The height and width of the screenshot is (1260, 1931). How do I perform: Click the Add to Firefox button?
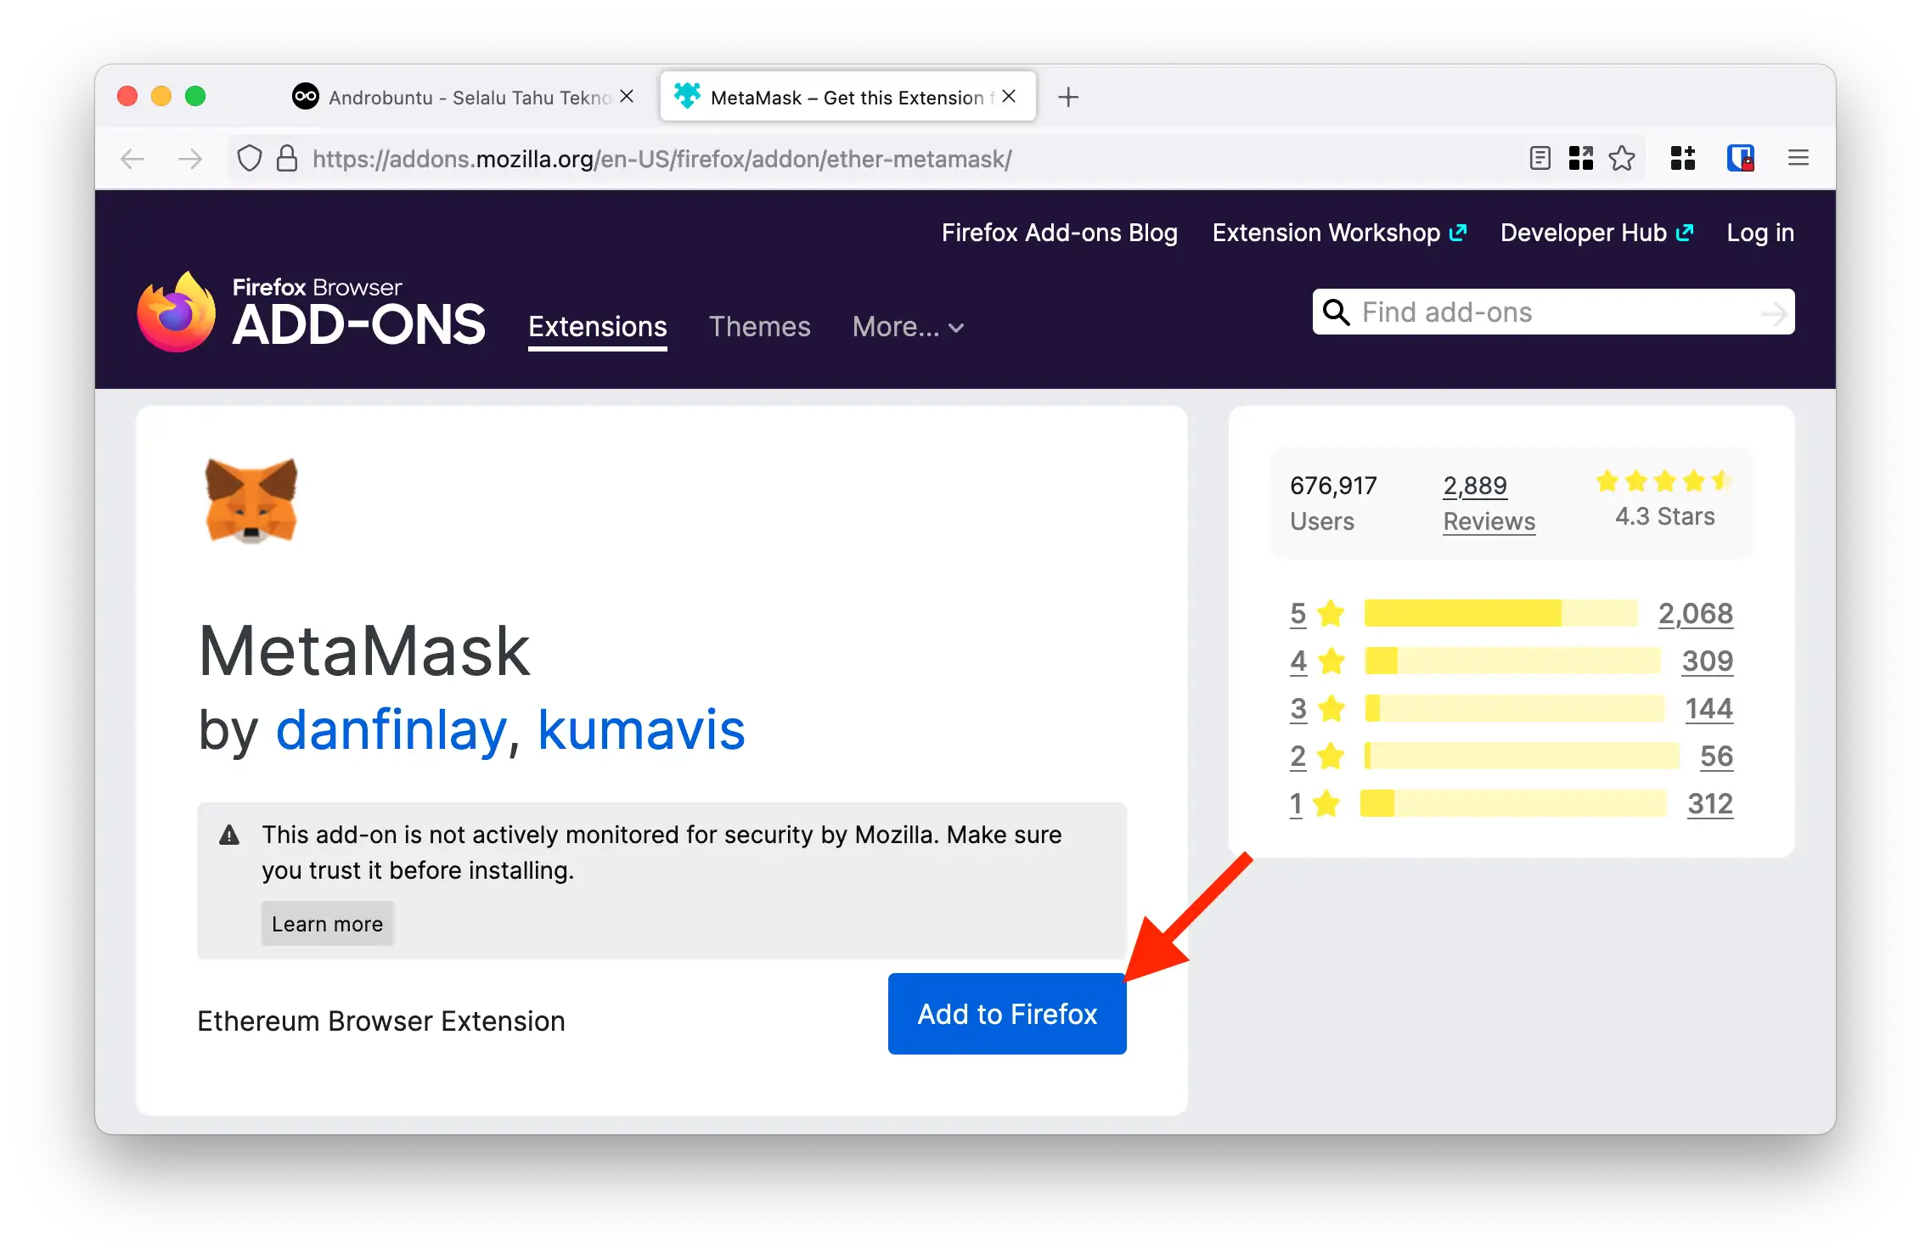click(1006, 1013)
